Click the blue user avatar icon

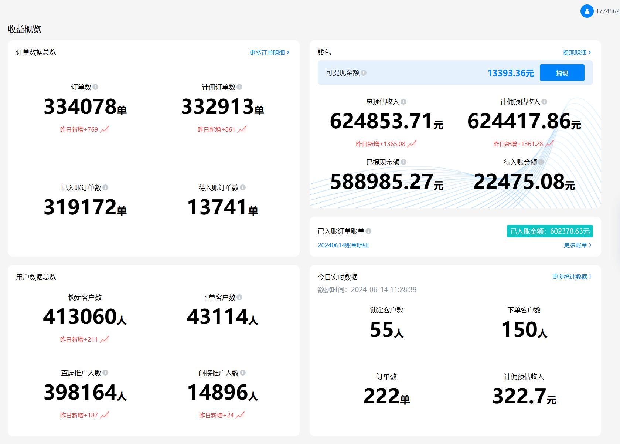587,11
